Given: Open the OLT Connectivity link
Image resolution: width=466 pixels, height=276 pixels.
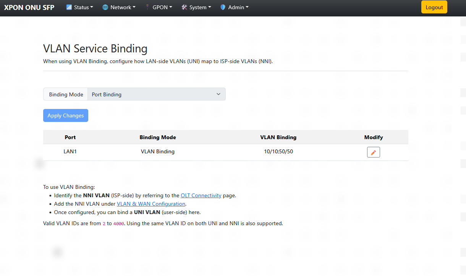Looking at the screenshot, I should (x=201, y=195).
